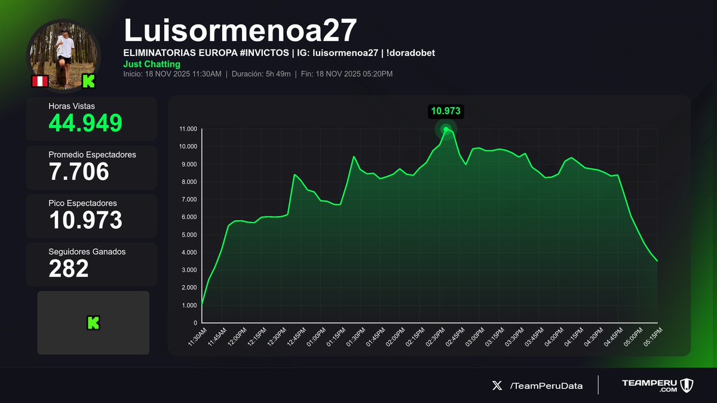This screenshot has width=717, height=403.
Task: Click the Peru flag badge
Action: tap(40, 82)
